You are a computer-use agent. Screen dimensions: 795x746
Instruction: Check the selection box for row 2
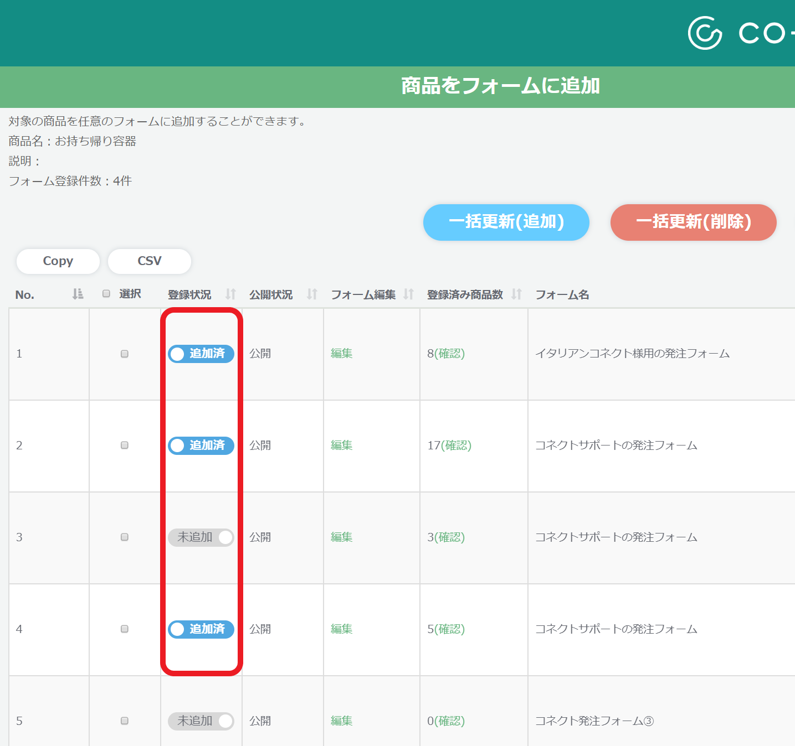pyautogui.click(x=125, y=445)
